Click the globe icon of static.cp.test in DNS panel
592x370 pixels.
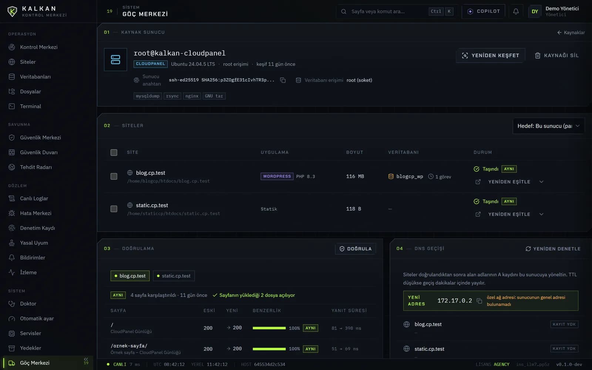pos(407,349)
